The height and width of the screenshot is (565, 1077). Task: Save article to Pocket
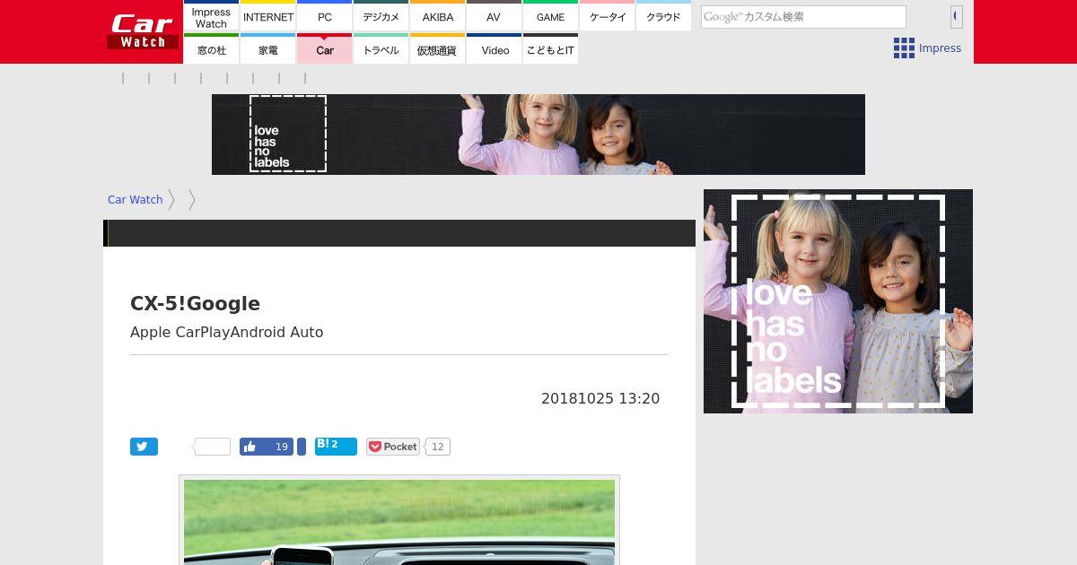click(x=392, y=447)
